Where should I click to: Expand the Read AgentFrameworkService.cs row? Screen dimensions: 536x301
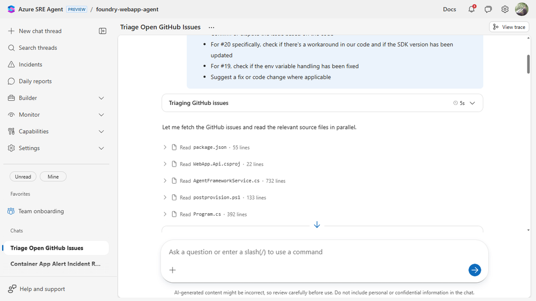pyautogui.click(x=165, y=181)
